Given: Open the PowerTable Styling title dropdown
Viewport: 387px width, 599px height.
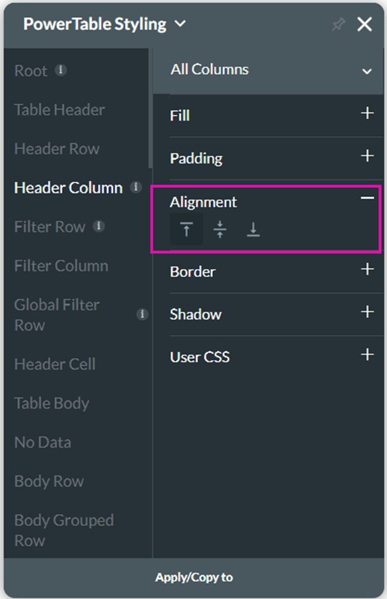Looking at the screenshot, I should [x=181, y=24].
